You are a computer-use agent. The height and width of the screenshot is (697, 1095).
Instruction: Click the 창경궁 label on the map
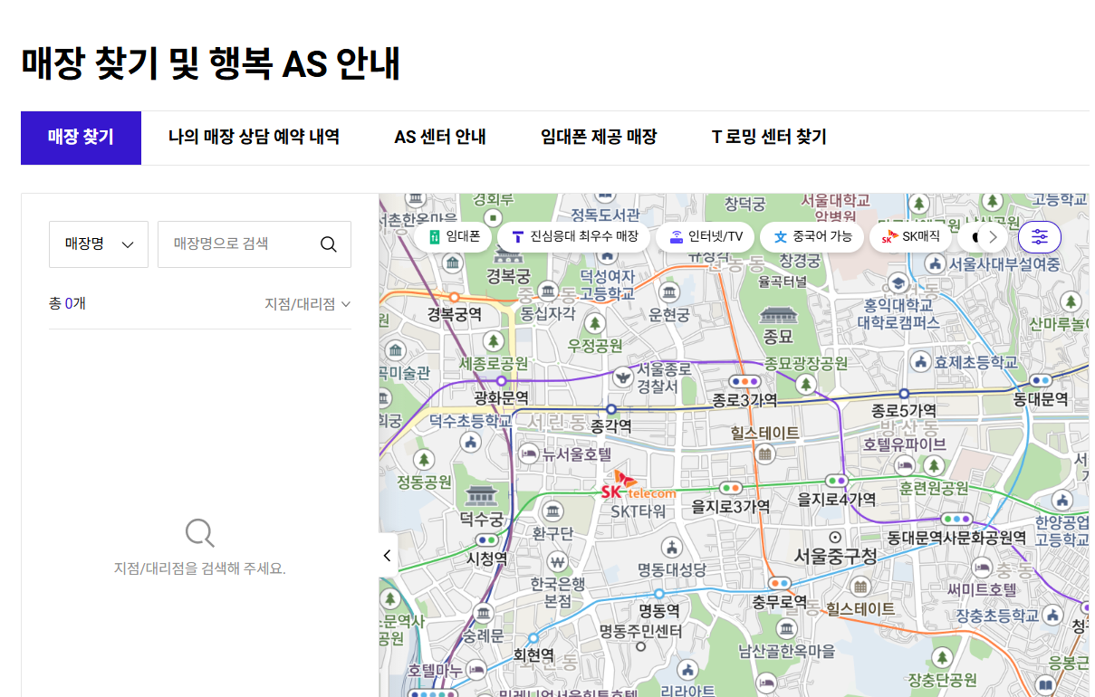800,261
